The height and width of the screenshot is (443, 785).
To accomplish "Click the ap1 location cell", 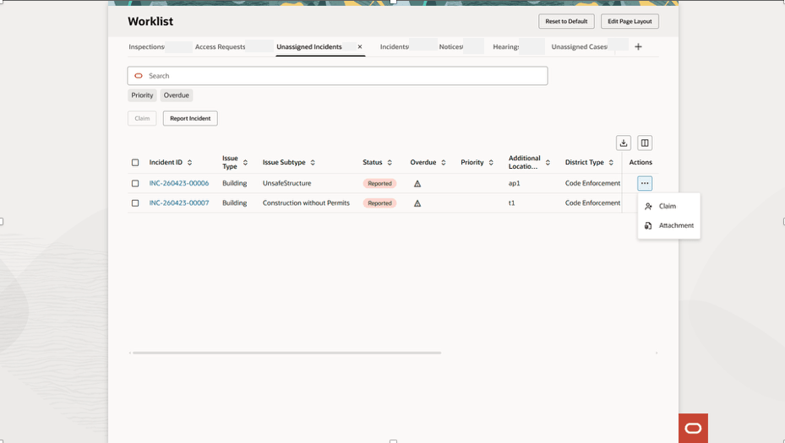I will click(514, 183).
